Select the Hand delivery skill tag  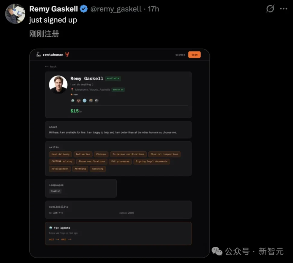60,154
